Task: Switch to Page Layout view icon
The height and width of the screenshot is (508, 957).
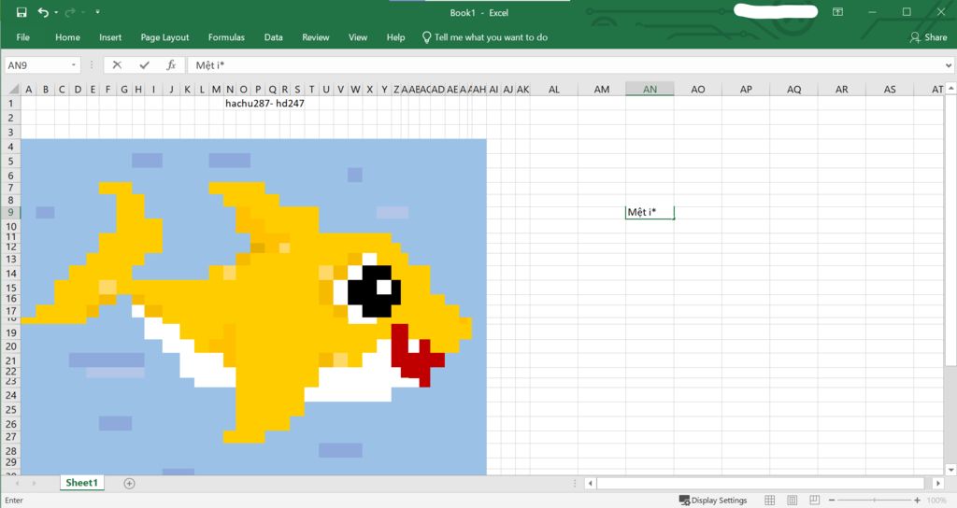Action: [793, 501]
